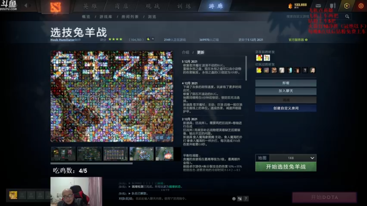Image resolution: width=367 pixels, height=206 pixels.
Task: Click the Dota 2 logo home icon
Action: pos(56,7)
